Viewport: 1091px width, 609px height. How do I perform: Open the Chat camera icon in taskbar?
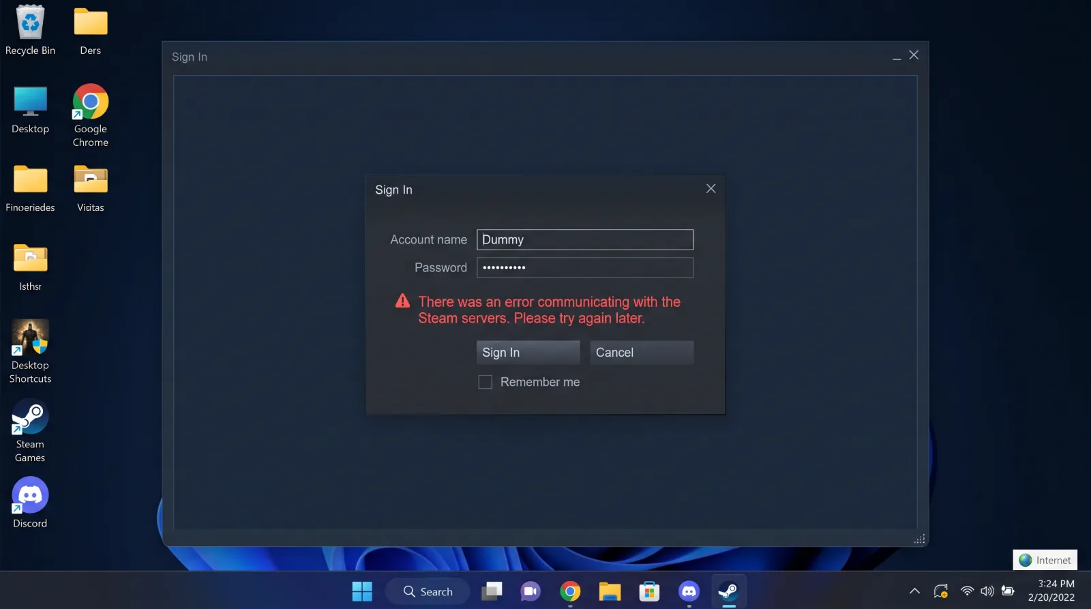tap(530, 591)
